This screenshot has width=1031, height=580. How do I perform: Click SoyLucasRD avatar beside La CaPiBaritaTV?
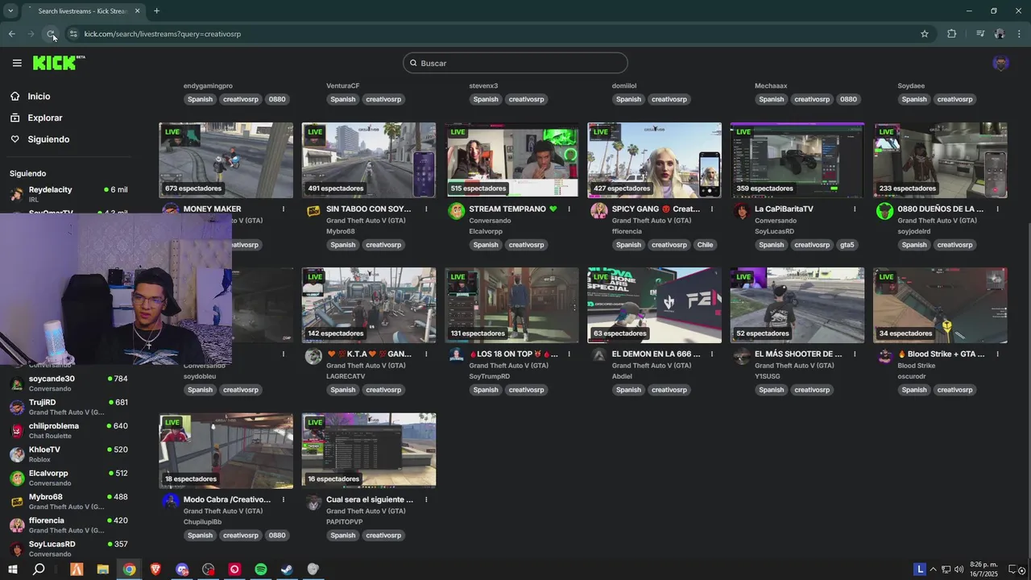[742, 211]
